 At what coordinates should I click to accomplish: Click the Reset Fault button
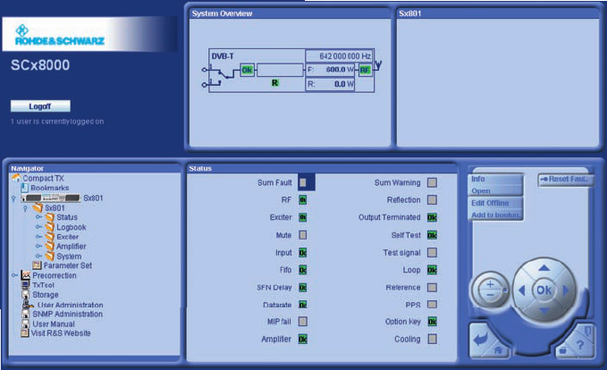[x=565, y=180]
